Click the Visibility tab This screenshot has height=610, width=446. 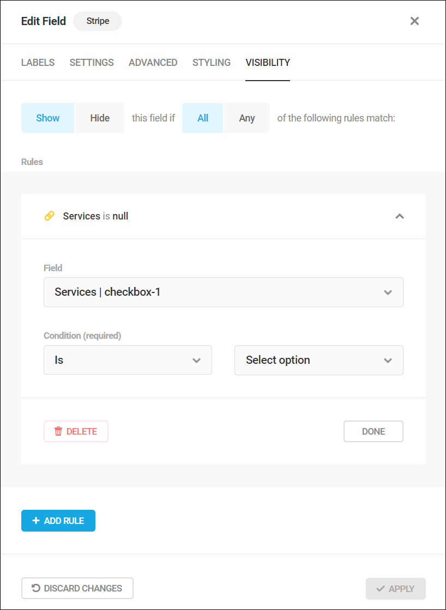pos(268,63)
